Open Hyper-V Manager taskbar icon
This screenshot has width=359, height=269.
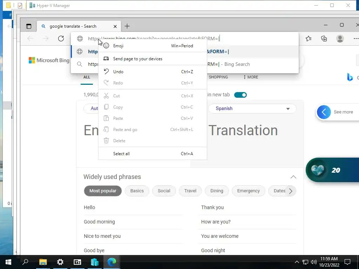point(95,262)
